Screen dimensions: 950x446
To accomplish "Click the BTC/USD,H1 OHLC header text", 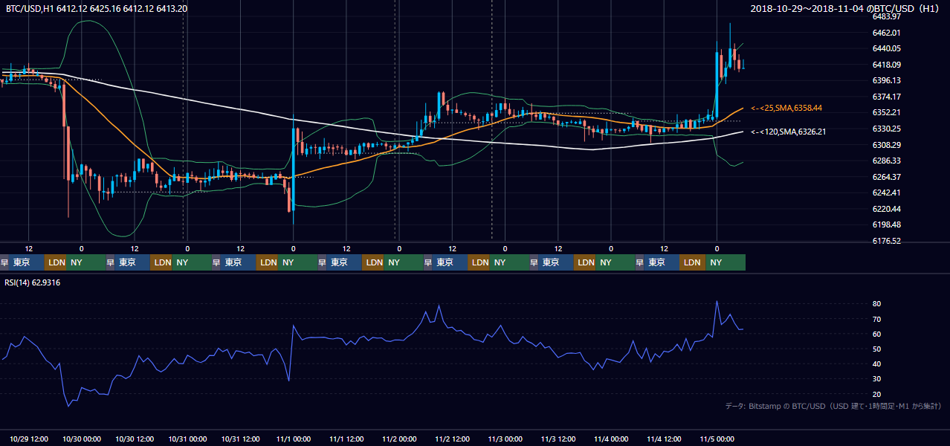I will pyautogui.click(x=97, y=9).
